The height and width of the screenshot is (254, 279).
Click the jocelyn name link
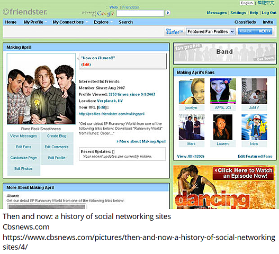[x=191, y=108]
